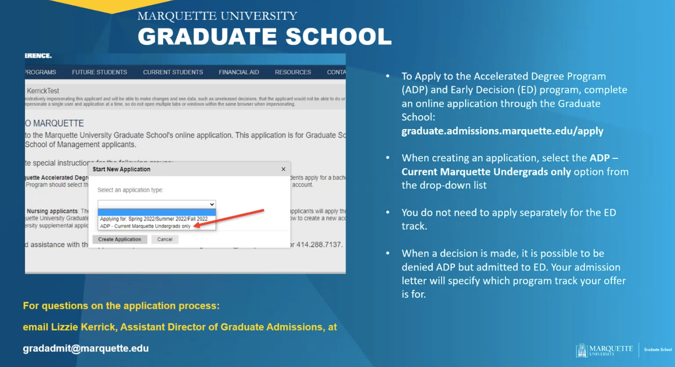Click the KerrickTest applicant name
Viewport: 675px width, 367px height.
point(43,91)
